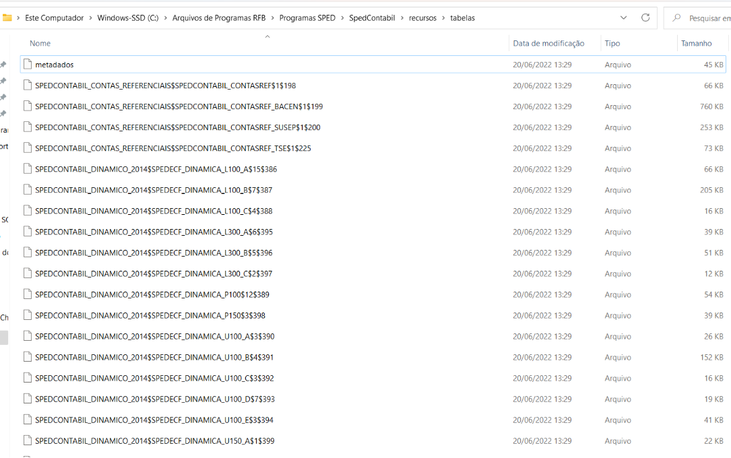Click the refresh icon in address bar
The height and width of the screenshot is (458, 731).
[645, 18]
